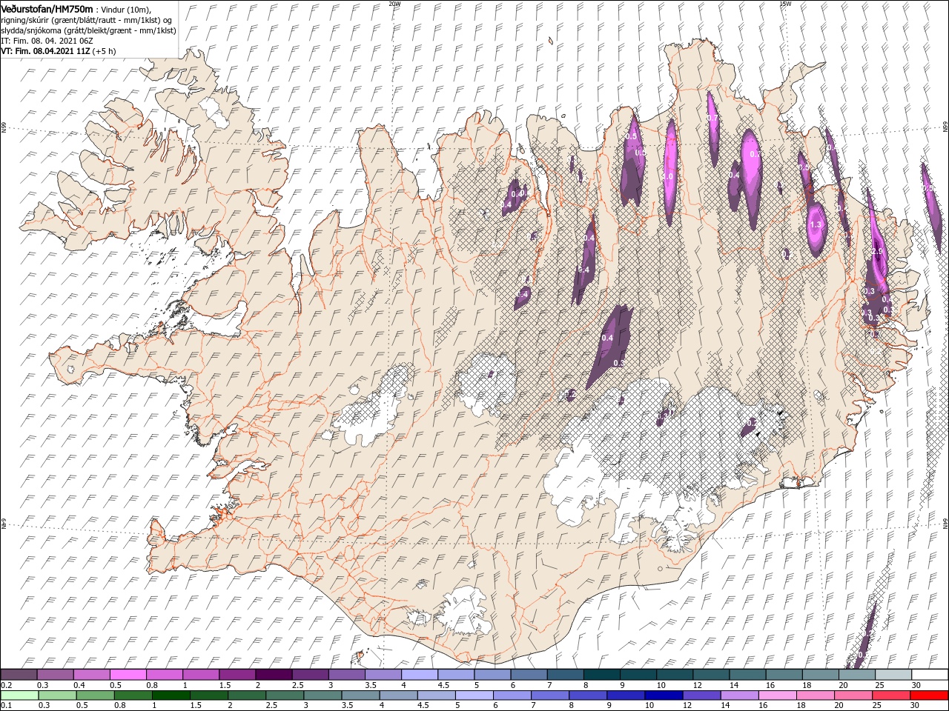The width and height of the screenshot is (949, 711).
Task: Pick the light pink rain swatch starting at 16
Action: (x=778, y=695)
